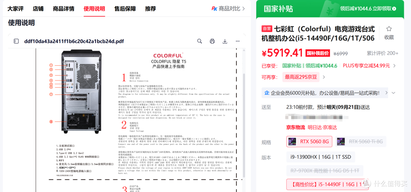Search within the PDF document

tap(199, 41)
